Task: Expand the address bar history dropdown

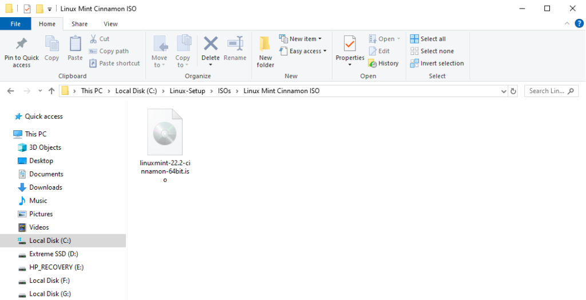Action: click(503, 91)
